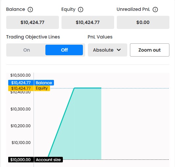
Task: Select the Equity value box
Action: [x=88, y=22]
